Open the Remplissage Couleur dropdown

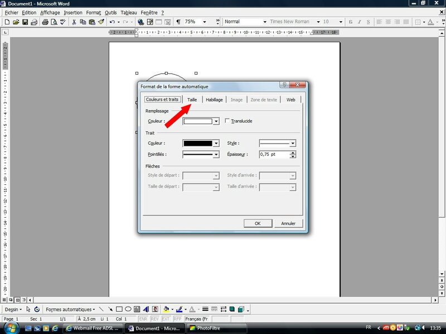(x=216, y=121)
